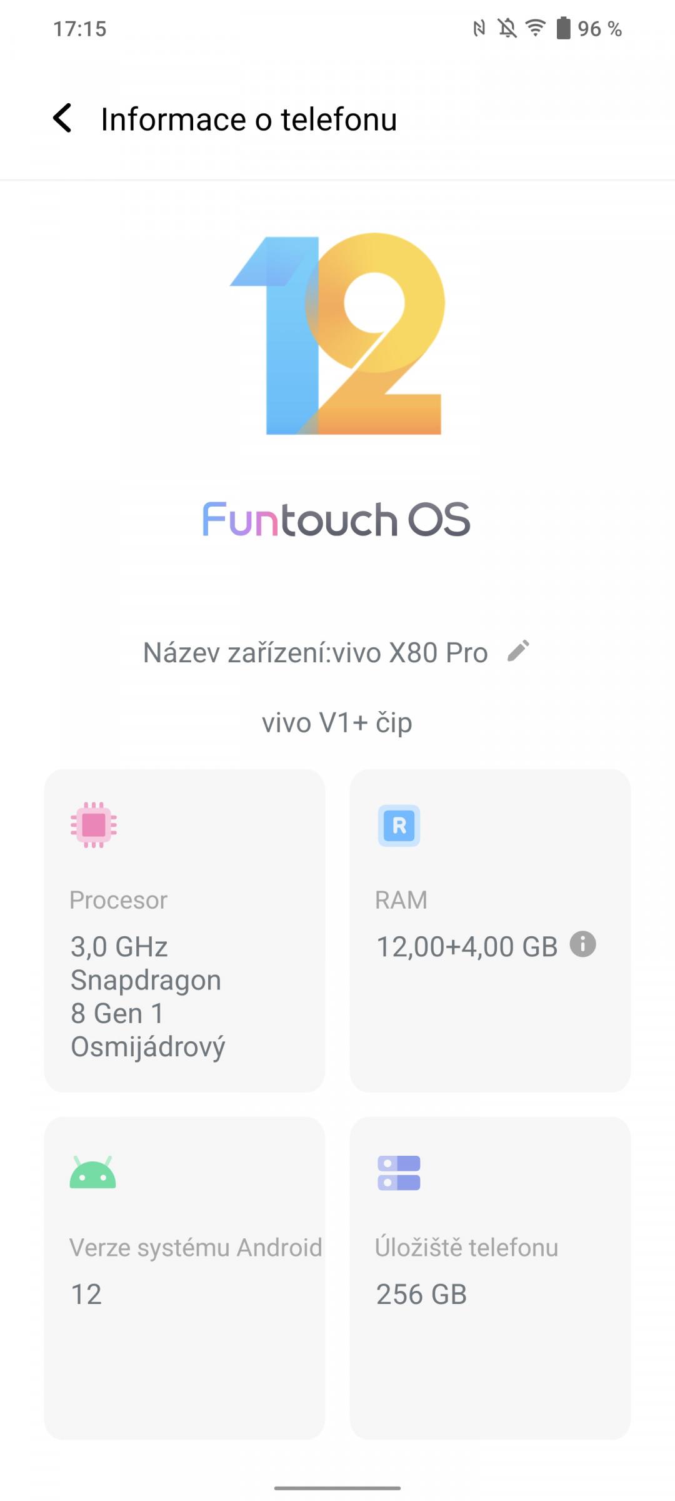
Task: Tap the pink processor chip icon
Action: [x=94, y=824]
